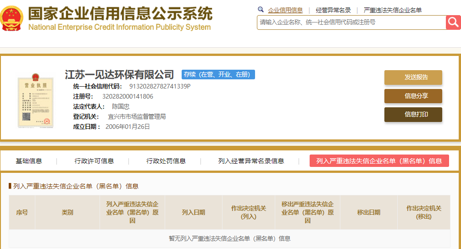Image resolution: width=461 pixels, height=249 pixels.
Task: Select the 经营异常名录 search category
Action: [x=333, y=10]
